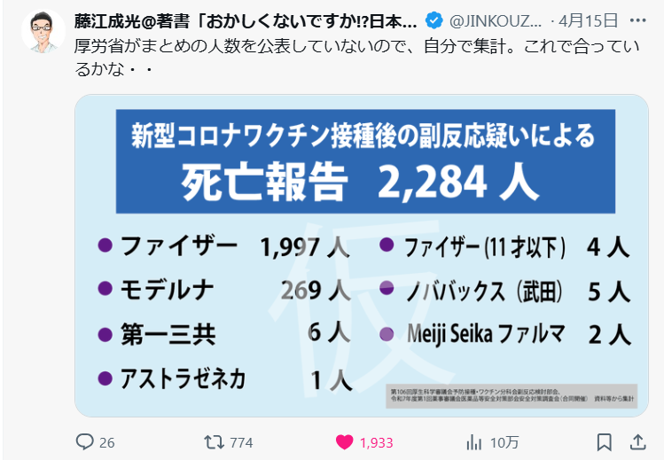
Task: Open the author's profile avatar
Action: pyautogui.click(x=43, y=33)
